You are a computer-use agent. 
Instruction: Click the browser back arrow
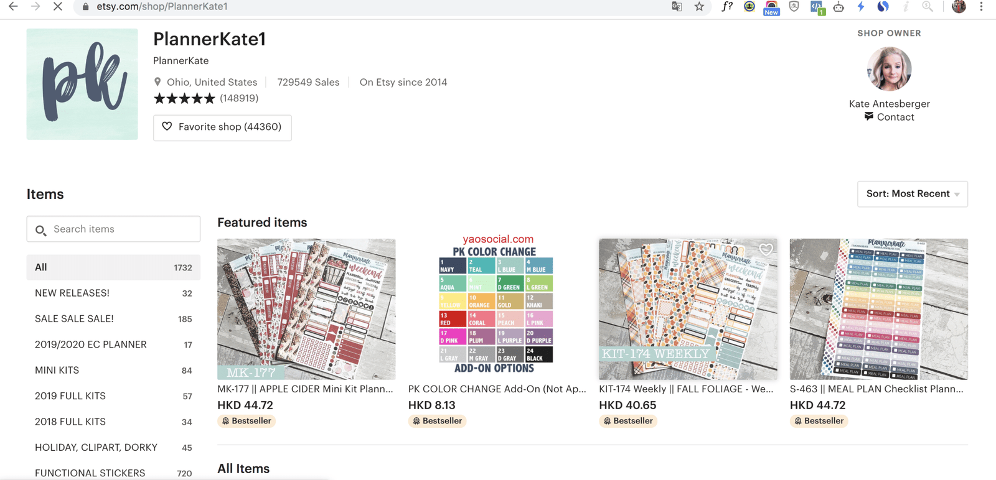click(x=13, y=7)
